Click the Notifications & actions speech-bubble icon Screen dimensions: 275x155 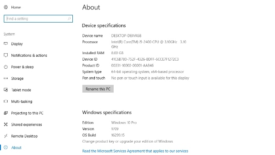(x=6, y=56)
